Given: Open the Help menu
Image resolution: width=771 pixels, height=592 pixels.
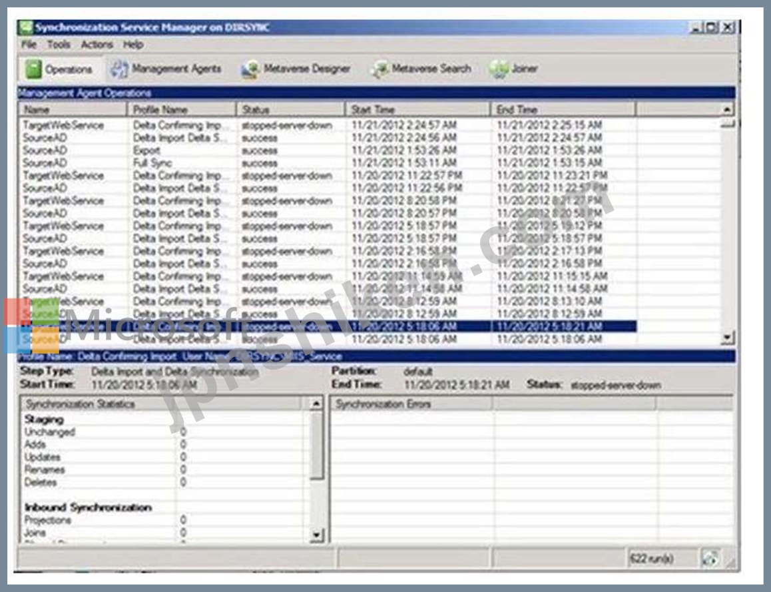Looking at the screenshot, I should pos(132,45).
